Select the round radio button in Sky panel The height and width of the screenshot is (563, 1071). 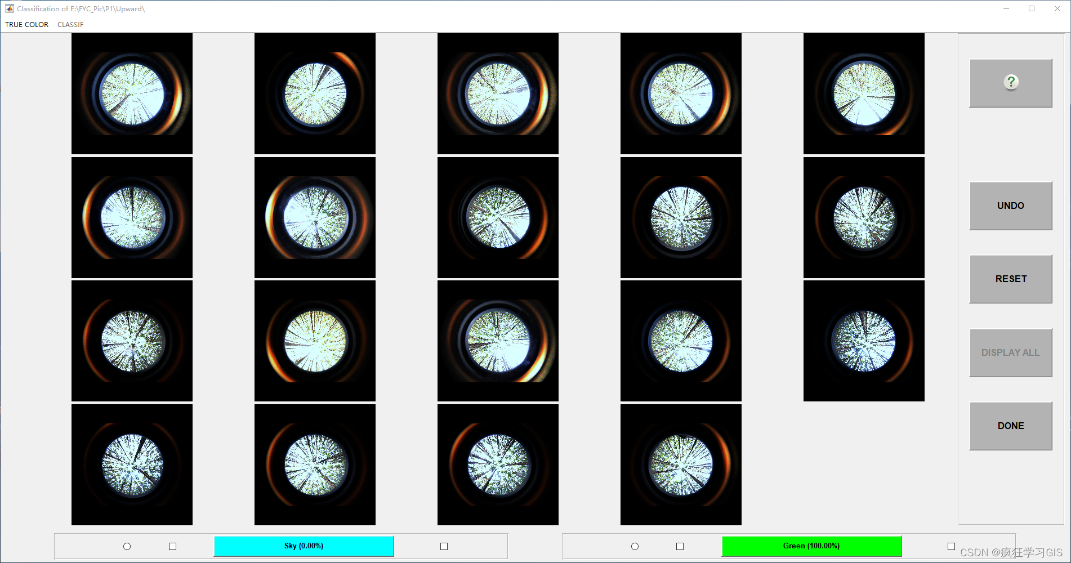(127, 546)
